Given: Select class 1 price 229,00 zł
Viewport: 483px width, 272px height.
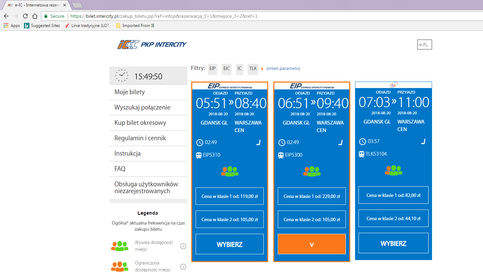Looking at the screenshot, I should click(x=312, y=196).
